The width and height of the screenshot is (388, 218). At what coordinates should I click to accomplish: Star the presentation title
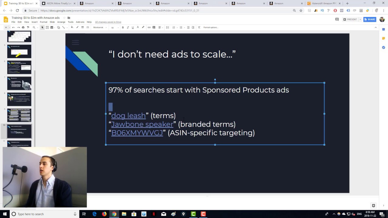64,18
